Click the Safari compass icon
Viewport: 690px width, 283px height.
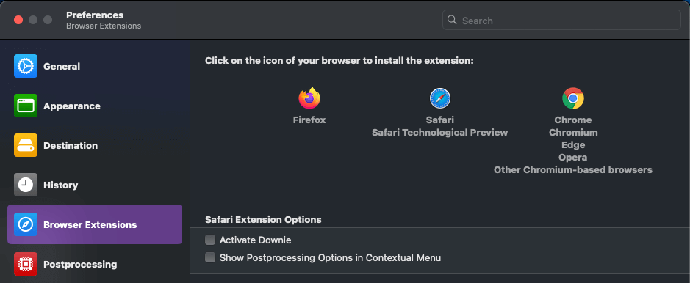[x=440, y=98]
